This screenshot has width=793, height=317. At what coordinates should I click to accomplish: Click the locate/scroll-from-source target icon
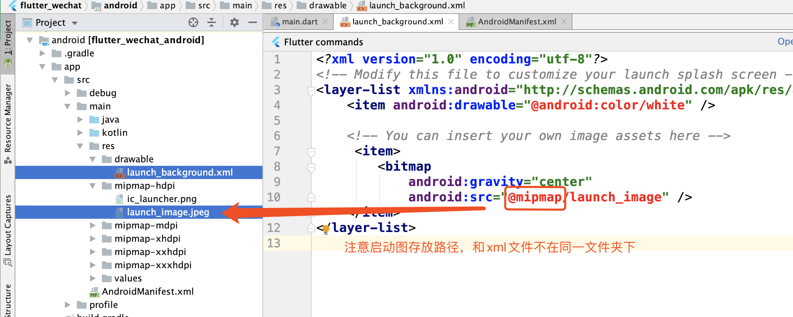pos(193,22)
